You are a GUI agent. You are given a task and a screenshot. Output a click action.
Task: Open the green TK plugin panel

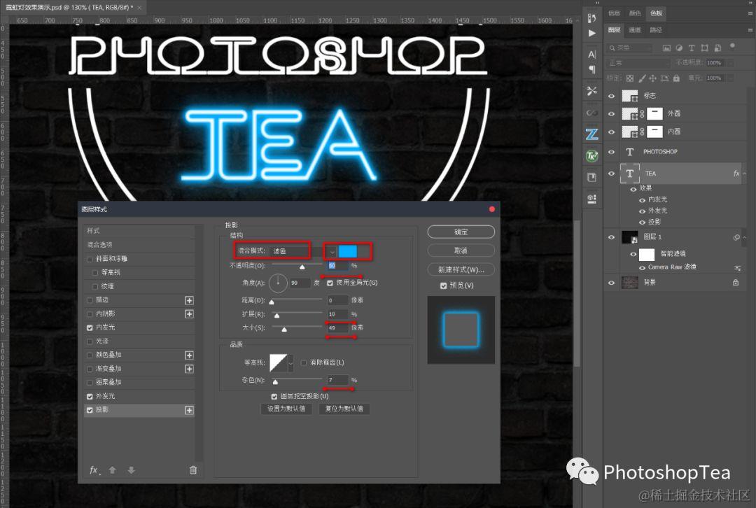click(592, 156)
